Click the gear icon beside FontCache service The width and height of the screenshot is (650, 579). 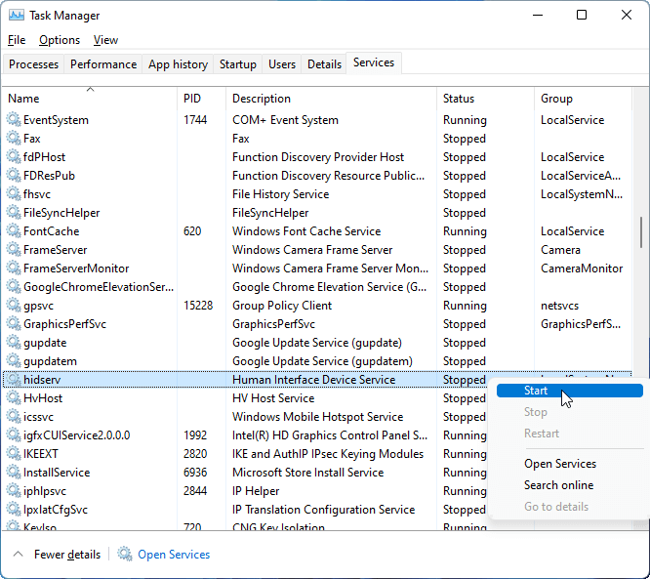pyautogui.click(x=14, y=231)
